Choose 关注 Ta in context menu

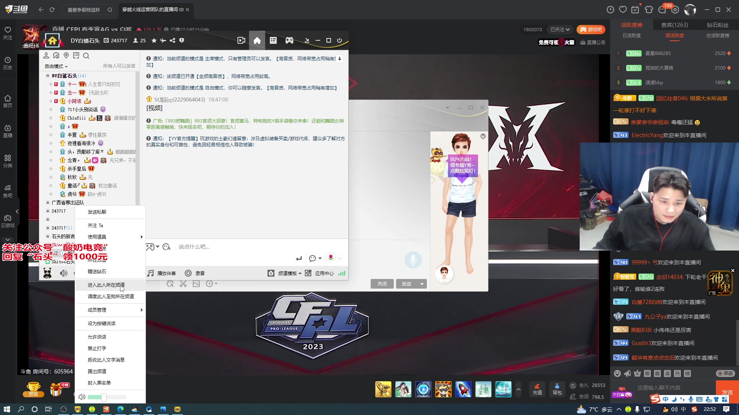pyautogui.click(x=110, y=225)
